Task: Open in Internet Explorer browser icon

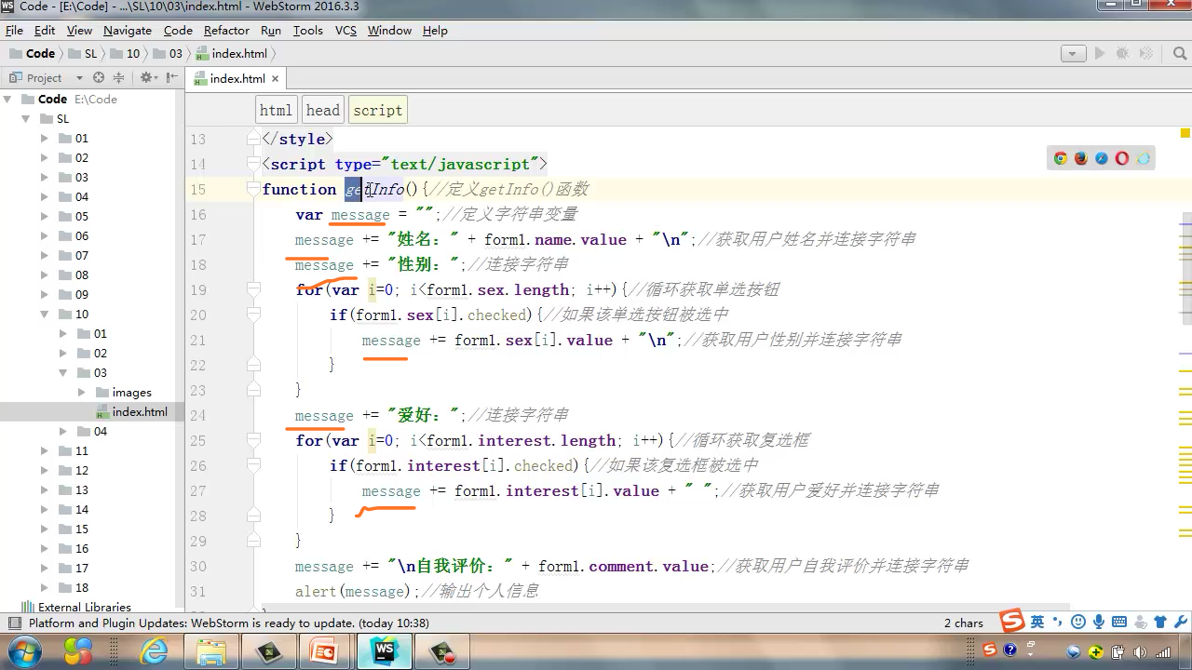Action: [x=1143, y=158]
